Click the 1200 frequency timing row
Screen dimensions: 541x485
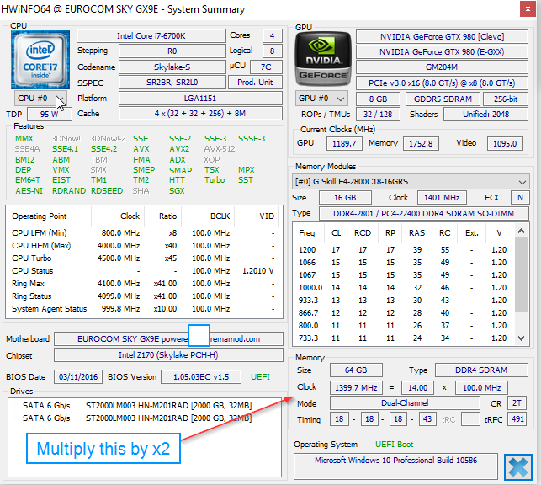pyautogui.click(x=404, y=250)
